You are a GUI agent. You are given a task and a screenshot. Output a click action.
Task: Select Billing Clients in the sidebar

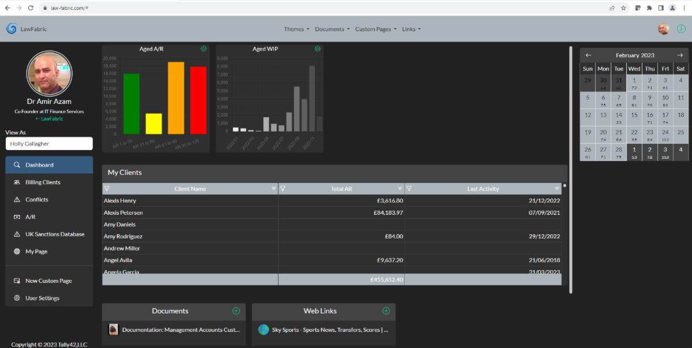pos(43,182)
